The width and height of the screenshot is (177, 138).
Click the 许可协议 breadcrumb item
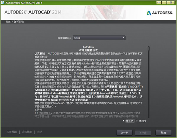tap(19, 22)
